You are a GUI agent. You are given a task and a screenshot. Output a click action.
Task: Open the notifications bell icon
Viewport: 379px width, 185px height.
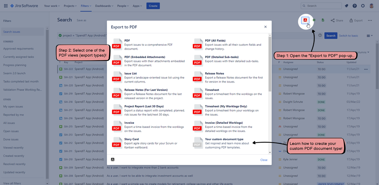point(346,6)
